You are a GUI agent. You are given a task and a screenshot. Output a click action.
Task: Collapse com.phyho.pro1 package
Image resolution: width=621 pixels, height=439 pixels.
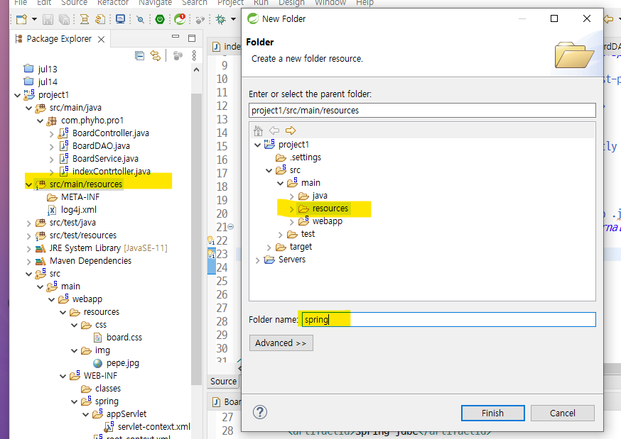[40, 121]
